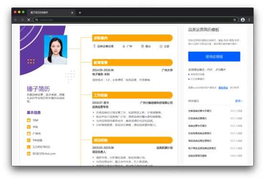
Task: Click the 更多> link beside 相关简历
Action: pyautogui.click(x=239, y=101)
